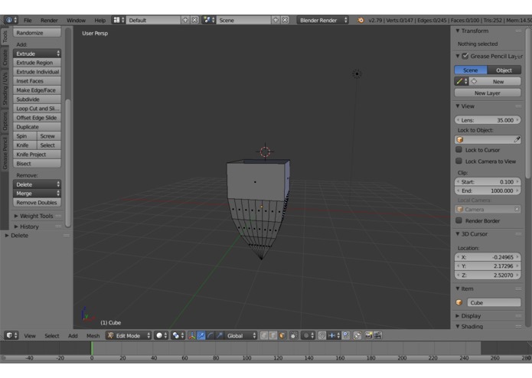This screenshot has height=378, width=532.
Task: Open the 3D View editor type icon
Action: coord(11,335)
